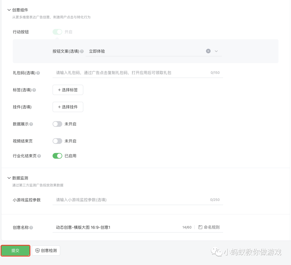Click the 选择标签 button
This screenshot has width=291, height=265.
click(68, 90)
